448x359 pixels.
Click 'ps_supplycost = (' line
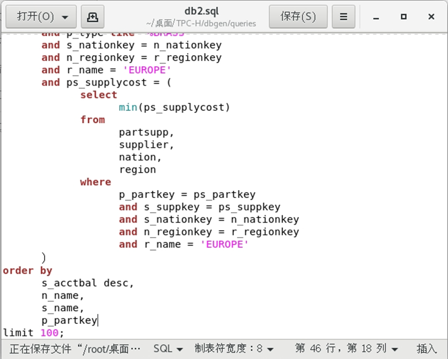pos(119,83)
